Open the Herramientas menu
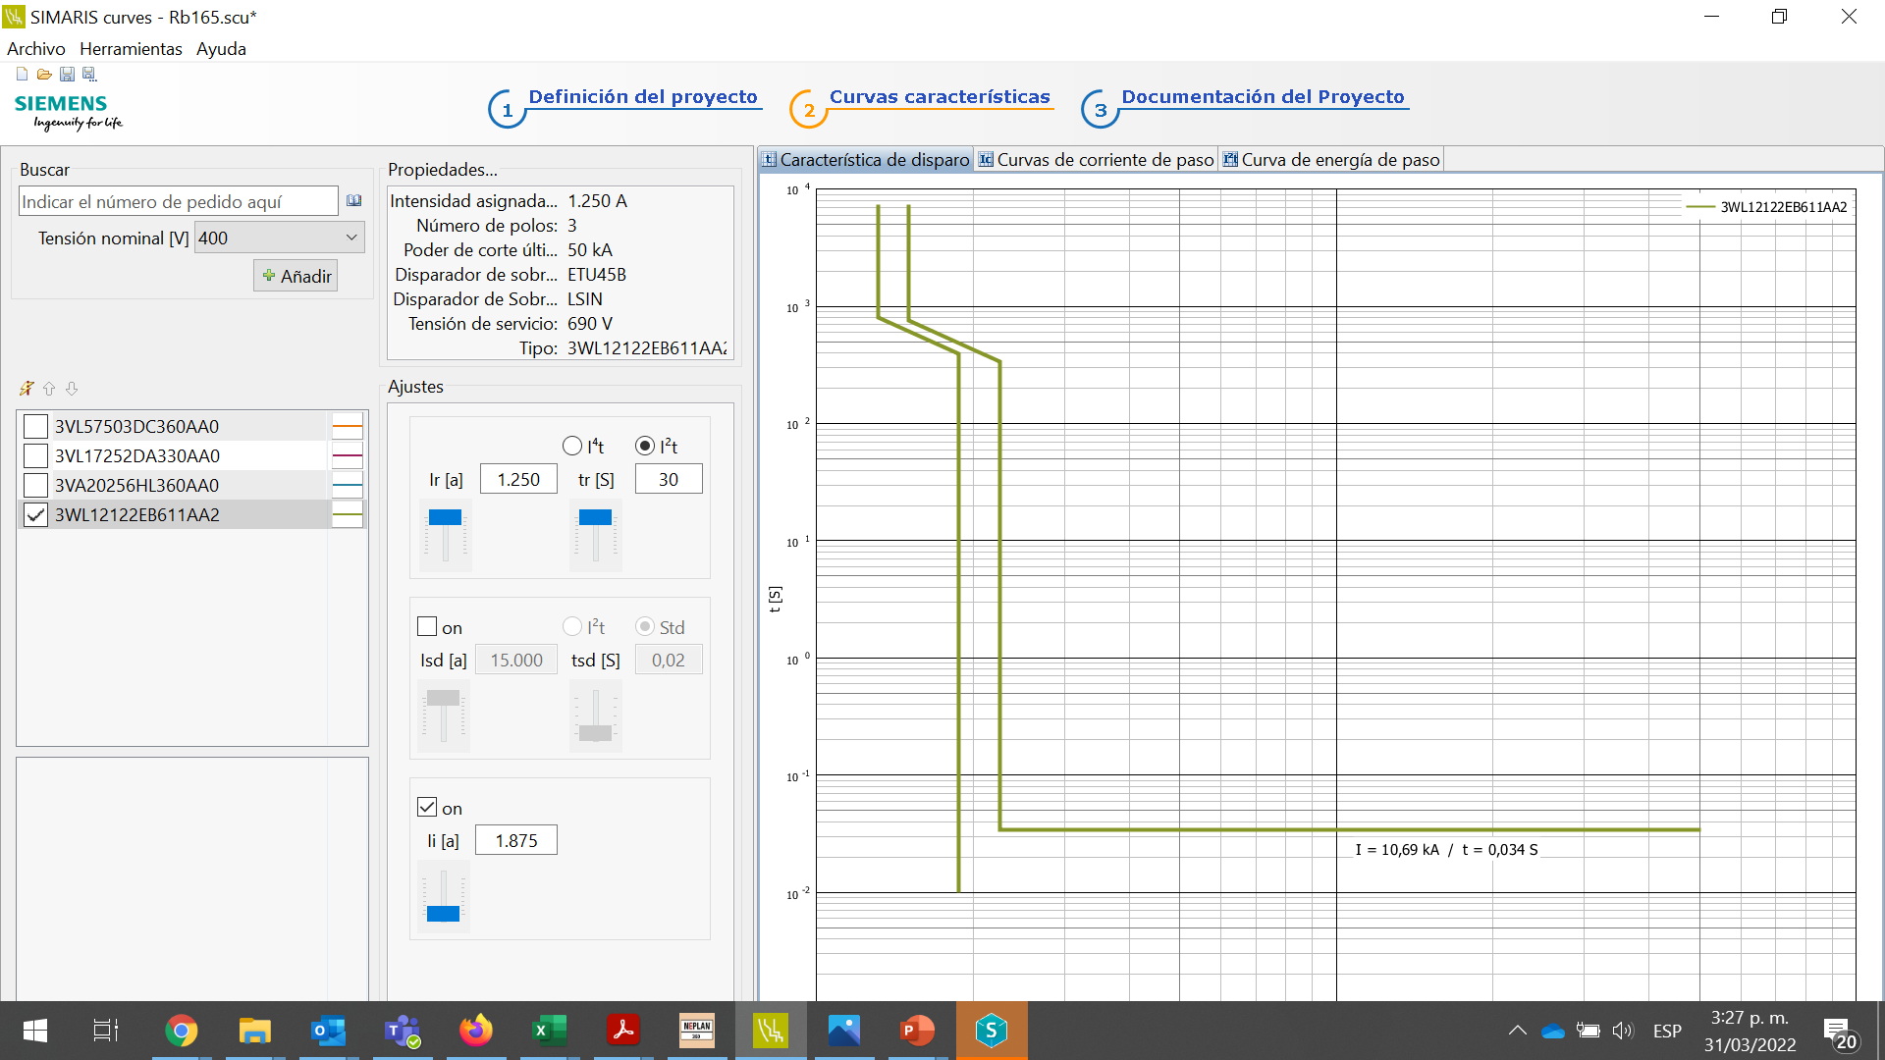Image resolution: width=1885 pixels, height=1060 pixels. (131, 49)
